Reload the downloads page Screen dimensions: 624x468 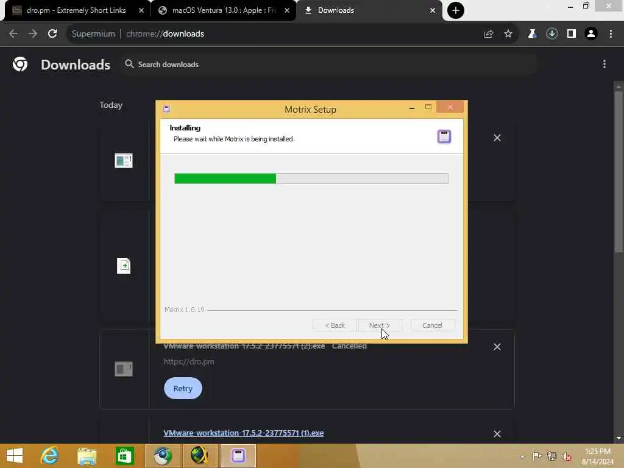[52, 34]
